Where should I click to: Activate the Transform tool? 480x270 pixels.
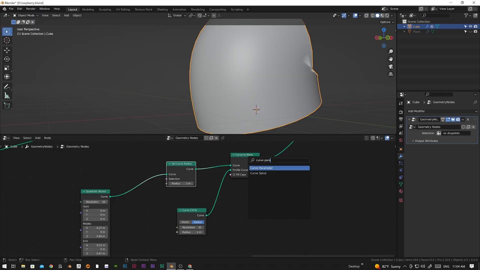pos(7,76)
